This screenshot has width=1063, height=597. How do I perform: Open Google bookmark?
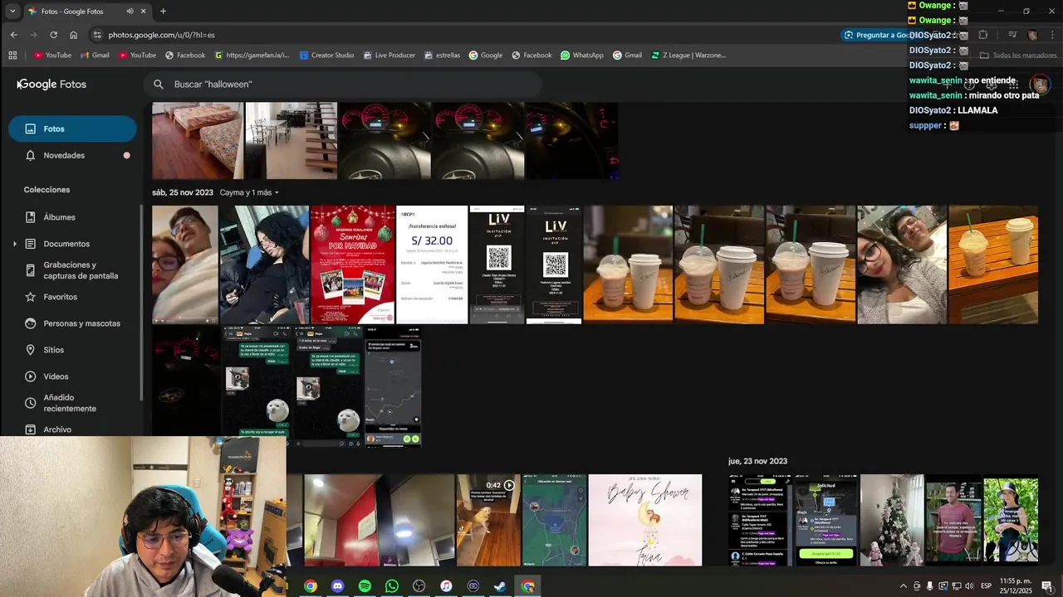pyautogui.click(x=486, y=56)
